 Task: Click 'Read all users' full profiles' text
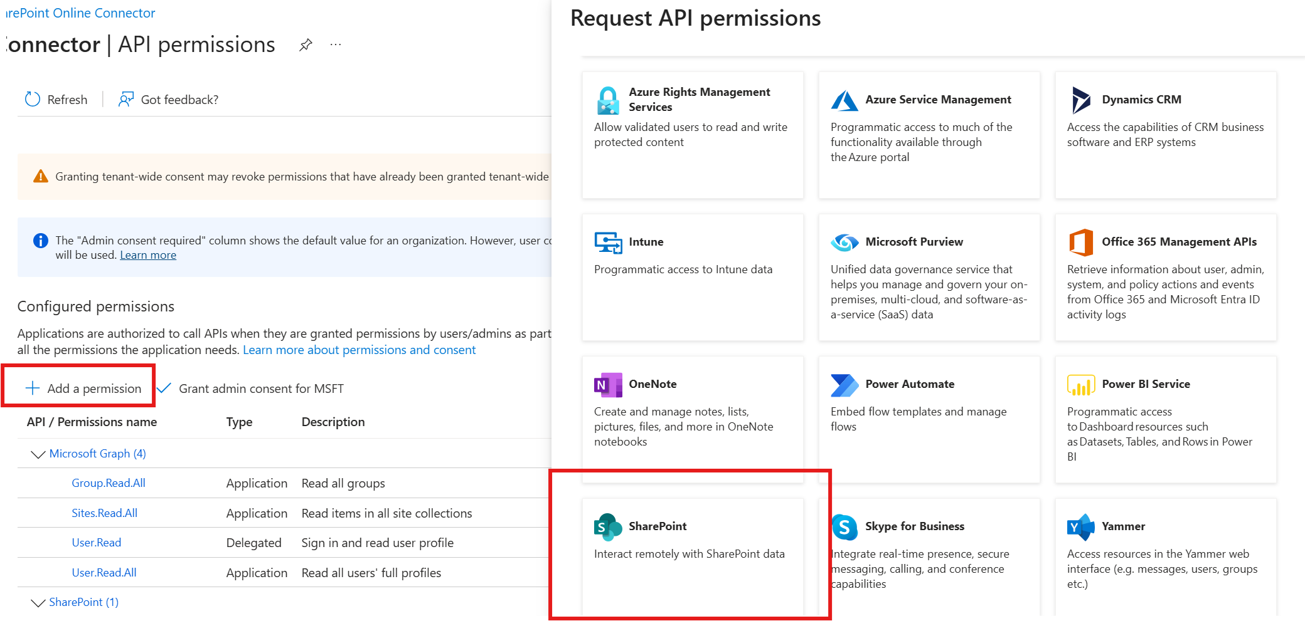pyautogui.click(x=371, y=573)
